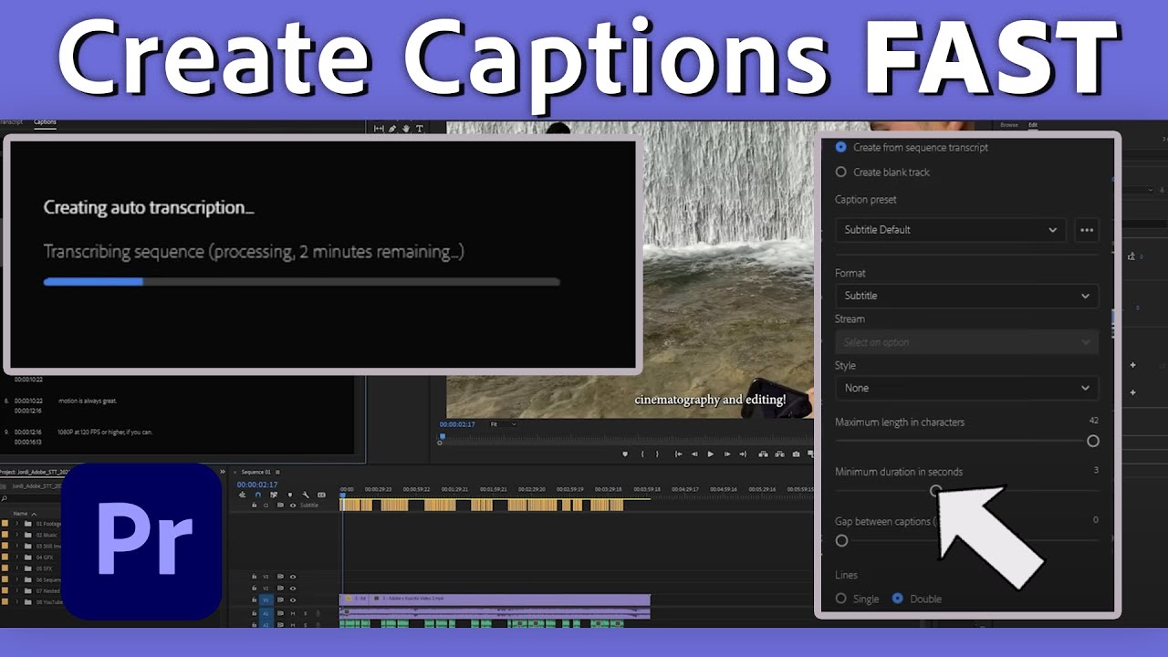
Task: Go to Out point in monitor
Action: pyautogui.click(x=743, y=454)
